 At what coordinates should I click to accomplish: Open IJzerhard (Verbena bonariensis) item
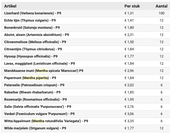tap(32, 13)
